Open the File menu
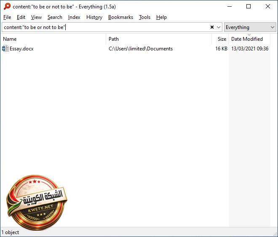Viewport: 278px width, 237px height. pos(7,17)
